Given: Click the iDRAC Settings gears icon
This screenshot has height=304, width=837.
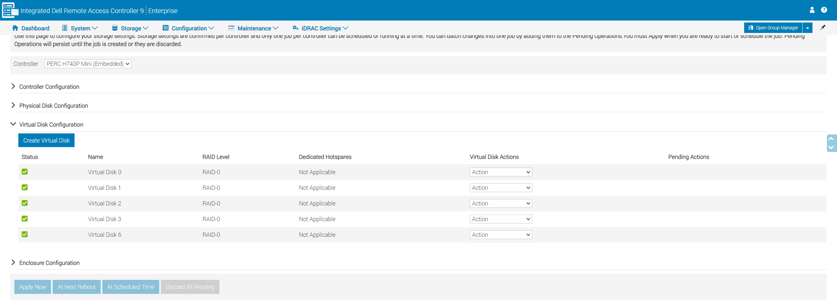Looking at the screenshot, I should tap(296, 28).
